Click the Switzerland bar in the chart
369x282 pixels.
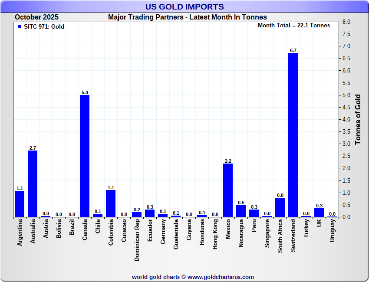pos(293,135)
